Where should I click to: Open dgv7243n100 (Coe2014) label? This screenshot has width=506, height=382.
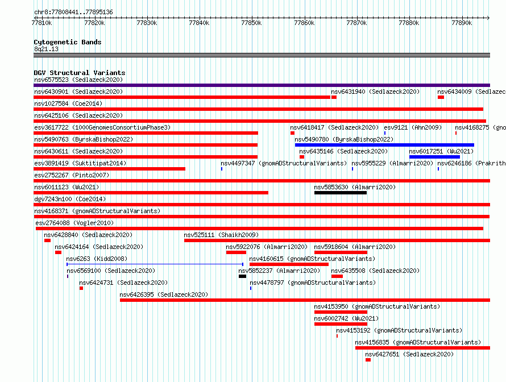[70, 199]
